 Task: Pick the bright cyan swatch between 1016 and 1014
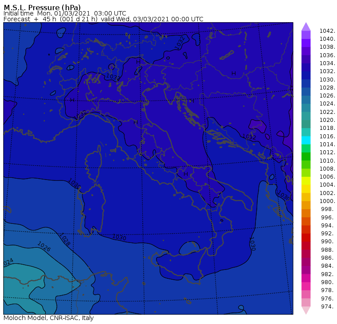306,141
